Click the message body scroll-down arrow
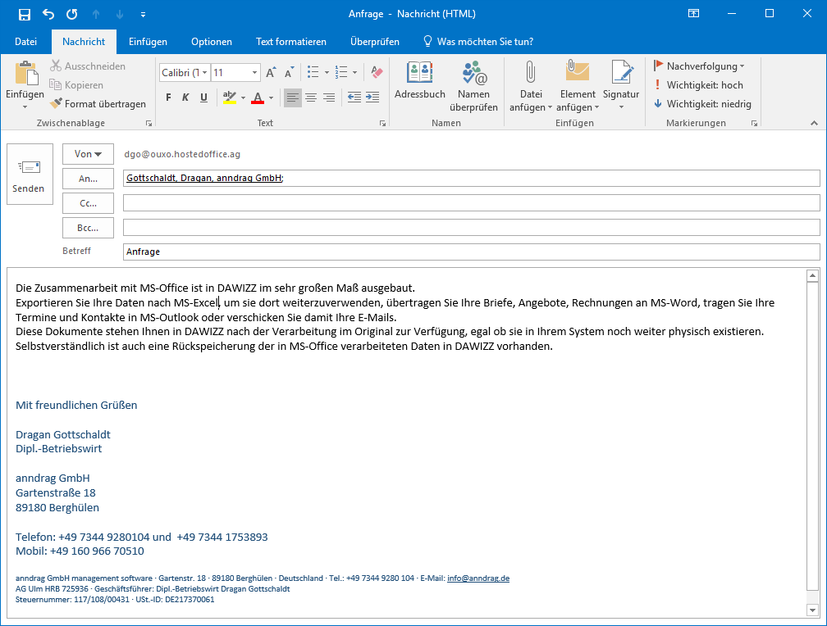The width and height of the screenshot is (827, 626). (x=812, y=610)
